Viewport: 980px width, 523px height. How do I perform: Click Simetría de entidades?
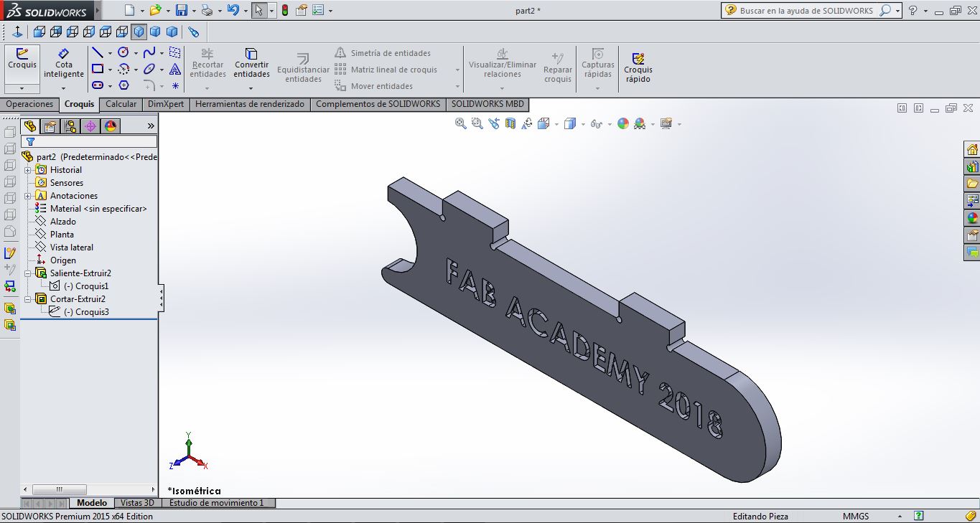pos(383,53)
